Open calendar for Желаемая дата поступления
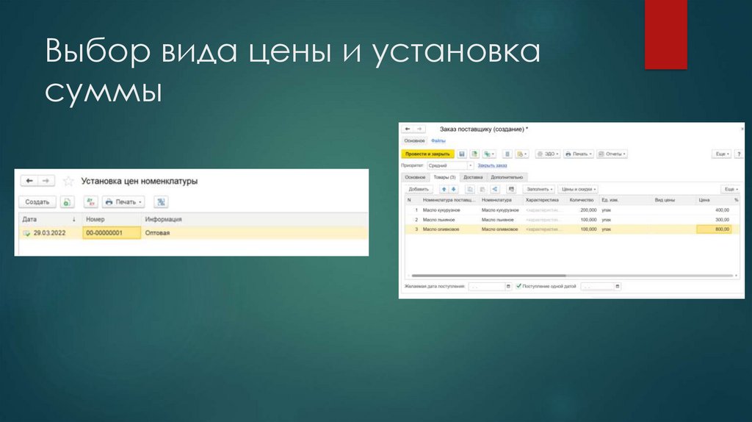Image resolution: width=752 pixels, height=422 pixels. point(508,287)
